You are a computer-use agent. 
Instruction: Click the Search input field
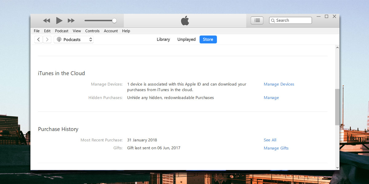coord(290,20)
